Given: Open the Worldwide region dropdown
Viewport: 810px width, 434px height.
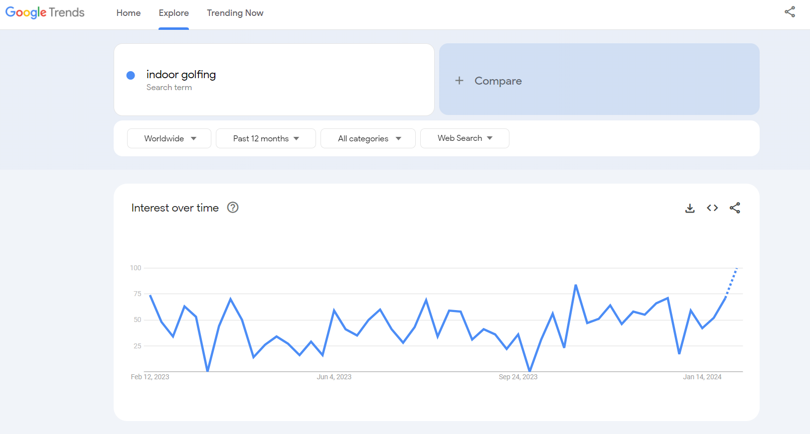Looking at the screenshot, I should 169,138.
